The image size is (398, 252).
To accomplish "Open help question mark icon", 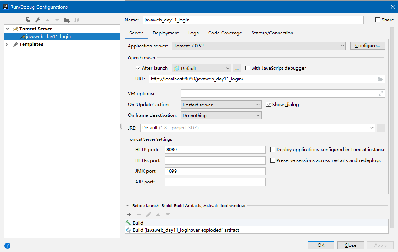I will (x=7, y=246).
